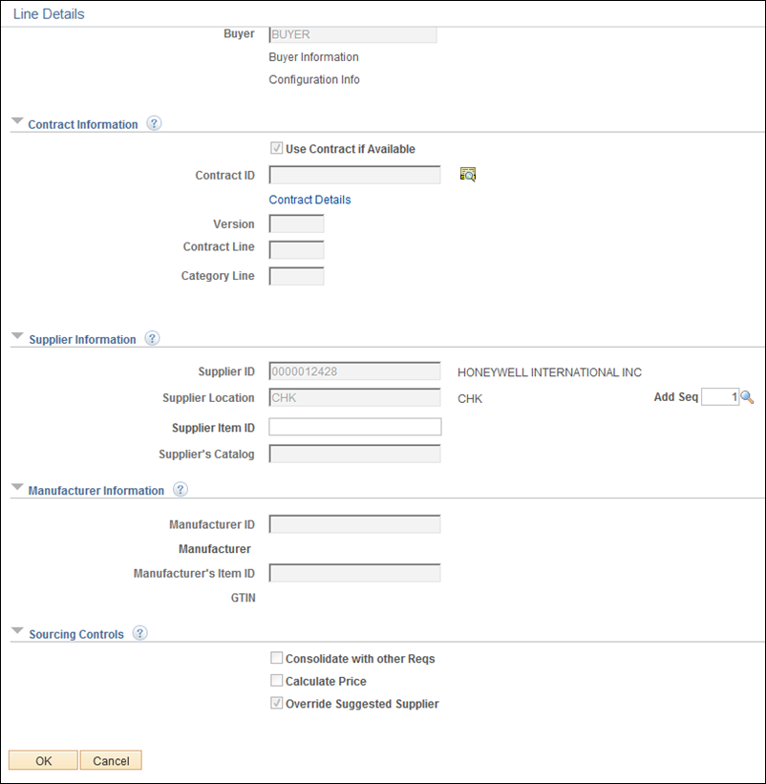This screenshot has width=766, height=784.
Task: Click the OK button
Action: 43,760
